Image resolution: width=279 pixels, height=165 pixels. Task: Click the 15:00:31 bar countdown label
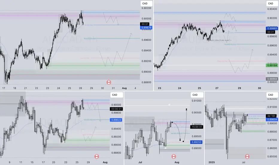tap(196, 127)
